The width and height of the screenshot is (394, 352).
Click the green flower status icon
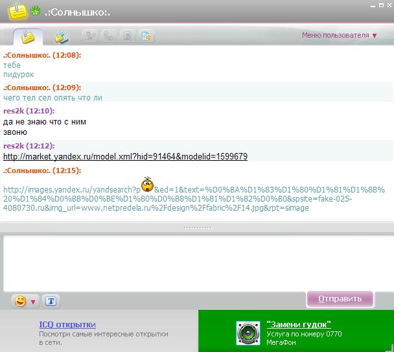click(x=35, y=11)
